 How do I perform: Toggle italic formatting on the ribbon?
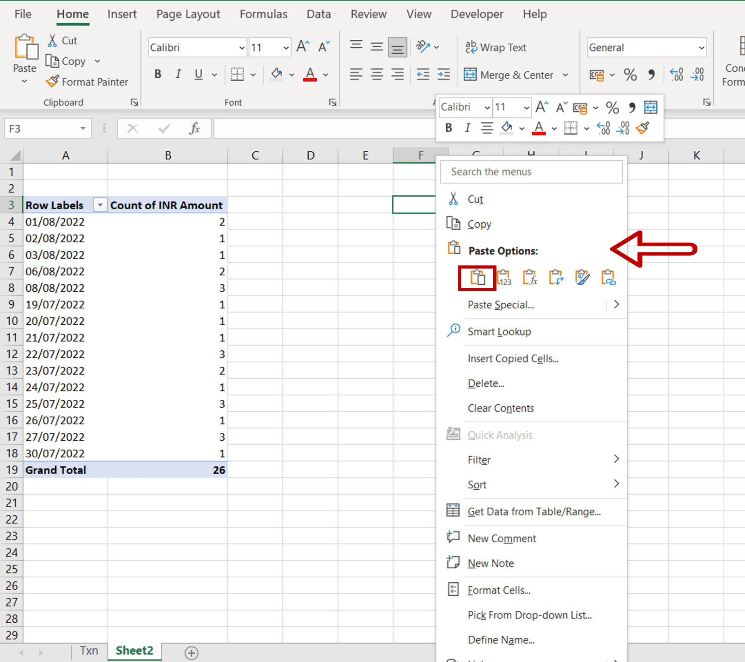click(x=178, y=74)
